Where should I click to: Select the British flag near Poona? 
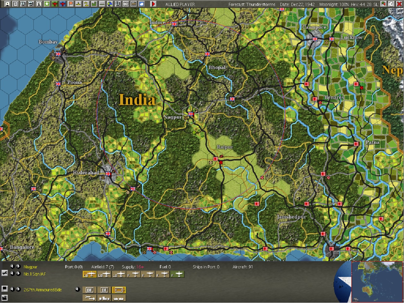[x=58, y=84]
